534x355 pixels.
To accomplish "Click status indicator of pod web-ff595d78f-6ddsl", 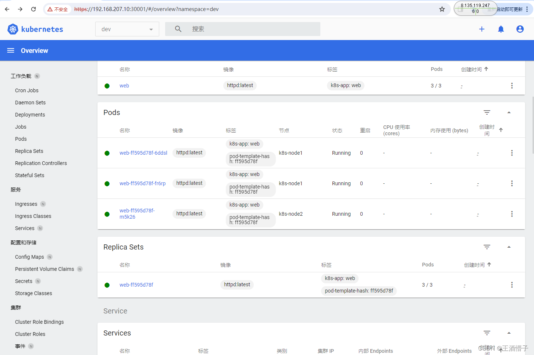I will coord(107,153).
